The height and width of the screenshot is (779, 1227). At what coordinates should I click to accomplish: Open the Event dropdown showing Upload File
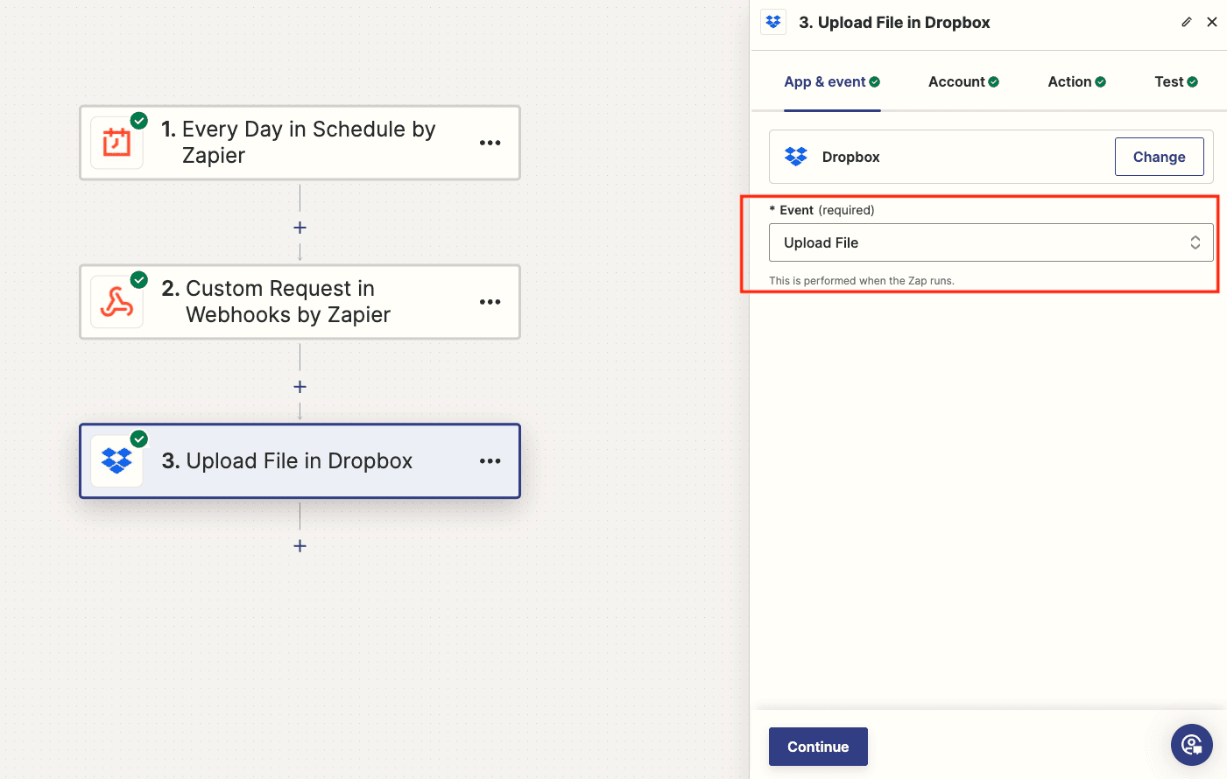(x=991, y=242)
